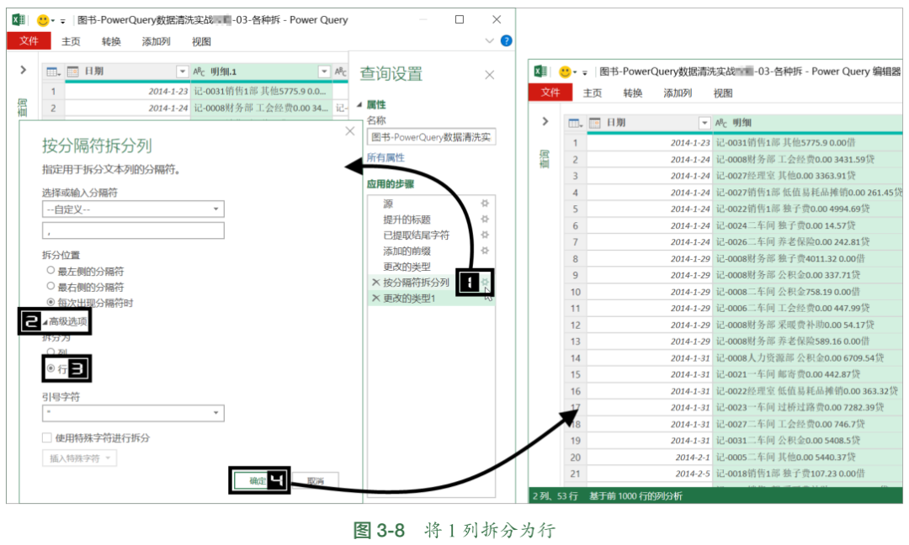Open 明细.1 column filter dropdown
Screen dimensions: 909x545
pos(324,71)
